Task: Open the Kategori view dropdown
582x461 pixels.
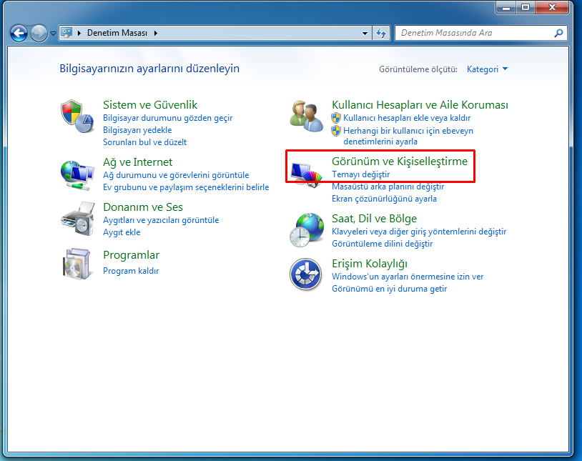Action: coord(487,69)
